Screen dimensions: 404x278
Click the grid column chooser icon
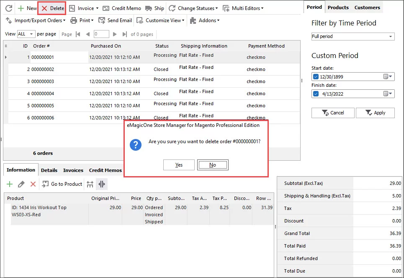tap(6, 46)
